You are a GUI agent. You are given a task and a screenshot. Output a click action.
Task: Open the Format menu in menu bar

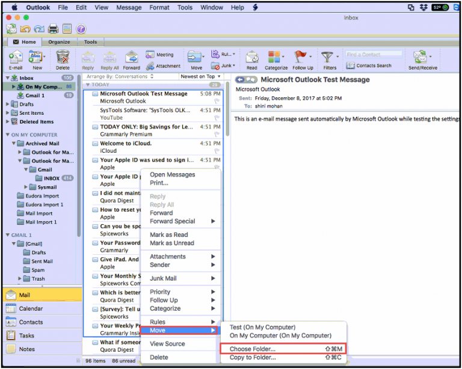(x=159, y=7)
